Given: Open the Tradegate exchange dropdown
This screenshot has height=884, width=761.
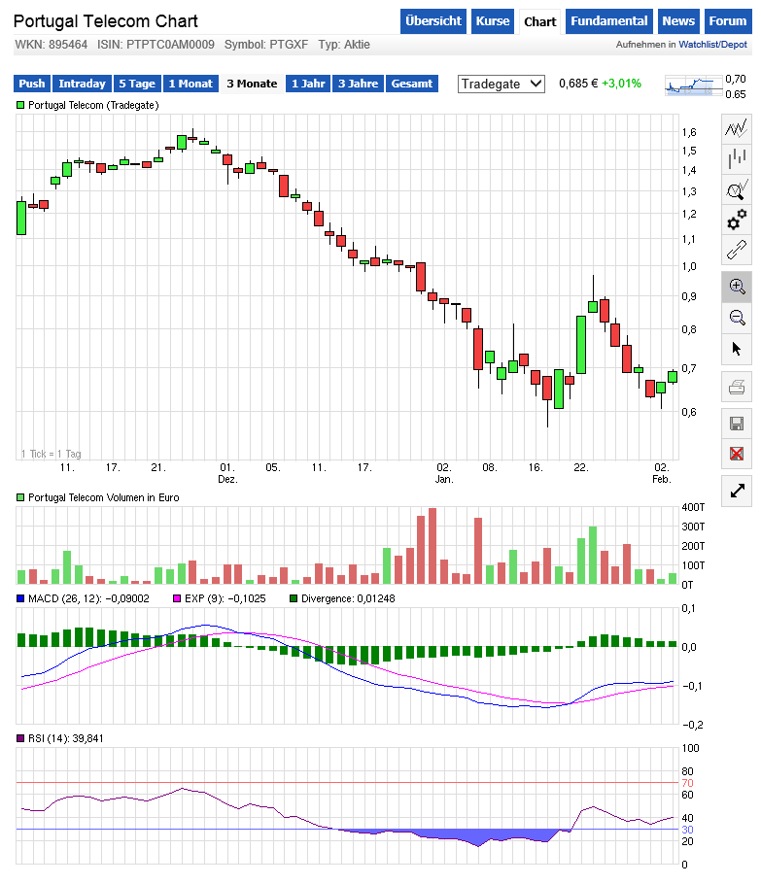Looking at the screenshot, I should point(501,84).
